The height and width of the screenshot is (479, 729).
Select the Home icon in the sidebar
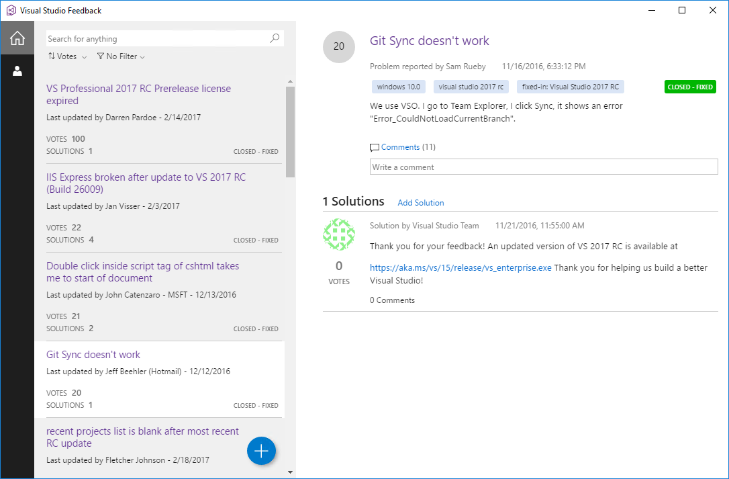(x=17, y=38)
